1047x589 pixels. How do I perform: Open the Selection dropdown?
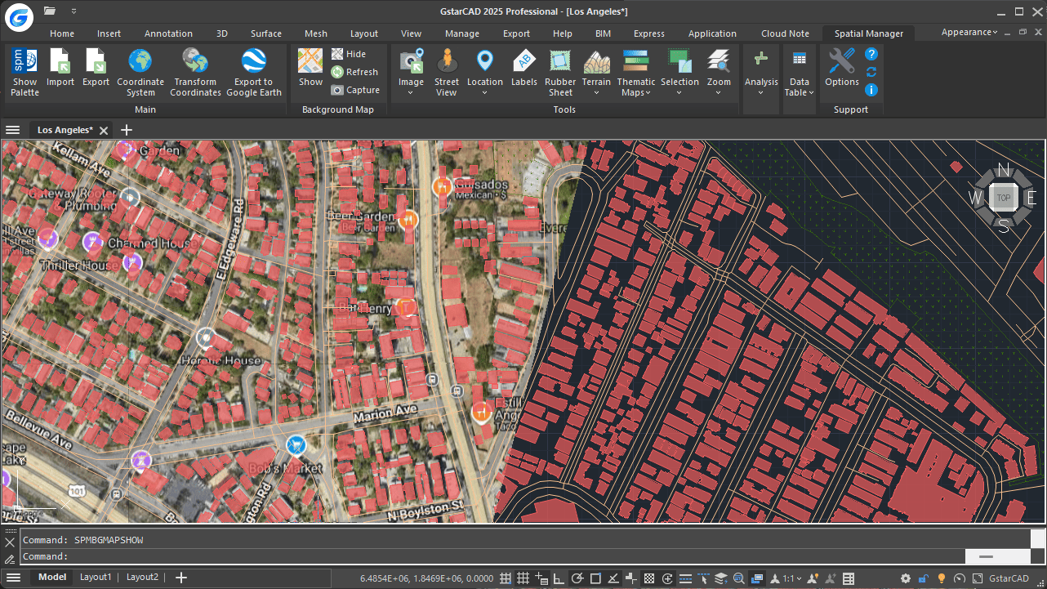679,92
